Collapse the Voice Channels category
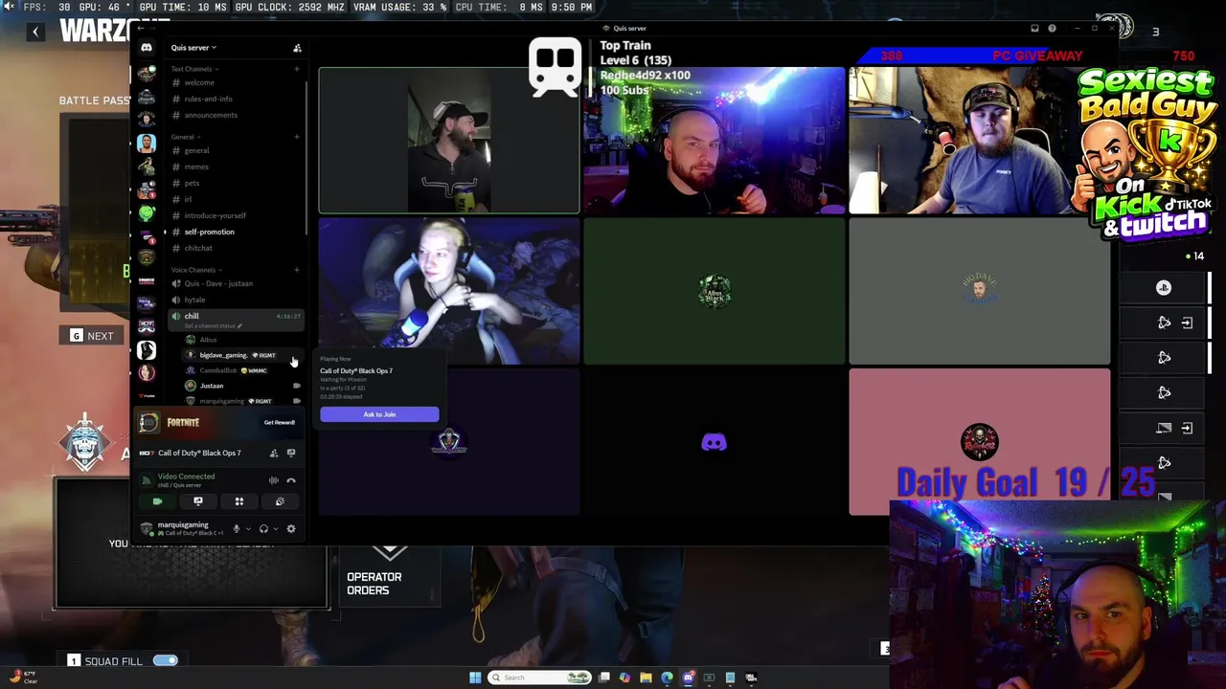Viewport: 1226px width, 689px height. tap(196, 270)
